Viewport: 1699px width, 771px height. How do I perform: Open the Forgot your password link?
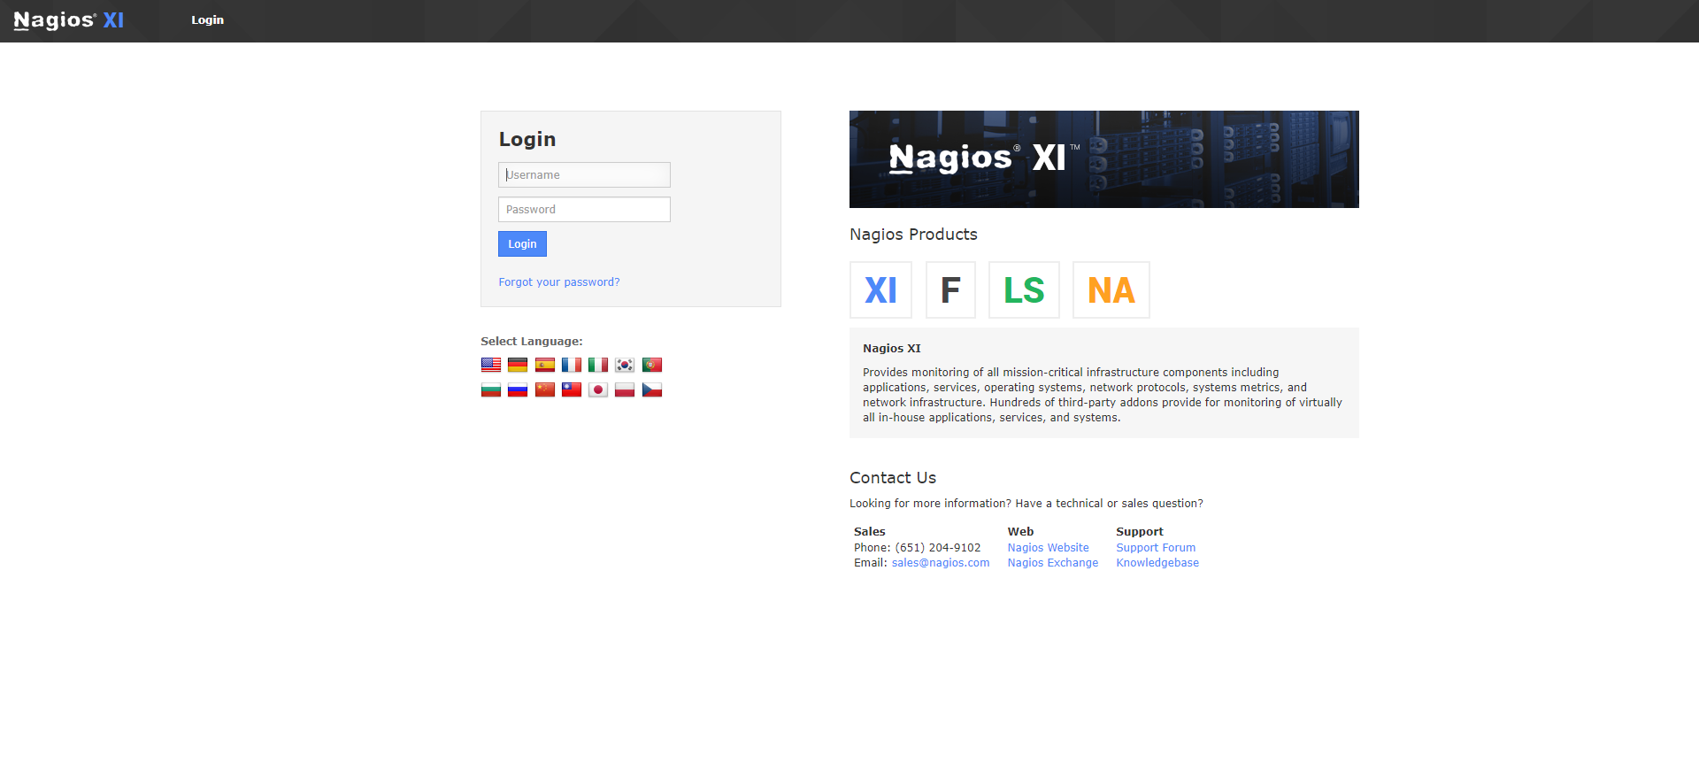coord(559,281)
